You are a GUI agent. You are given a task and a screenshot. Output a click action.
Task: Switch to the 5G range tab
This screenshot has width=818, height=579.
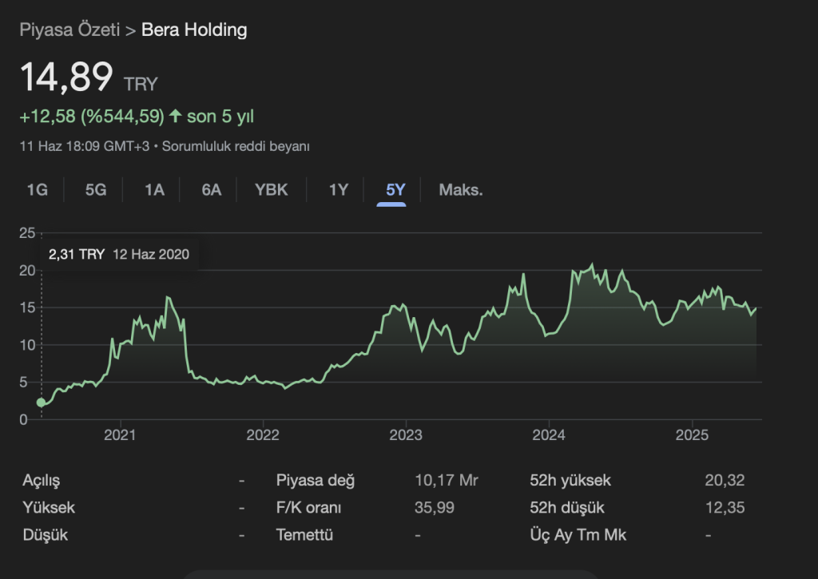click(x=96, y=190)
